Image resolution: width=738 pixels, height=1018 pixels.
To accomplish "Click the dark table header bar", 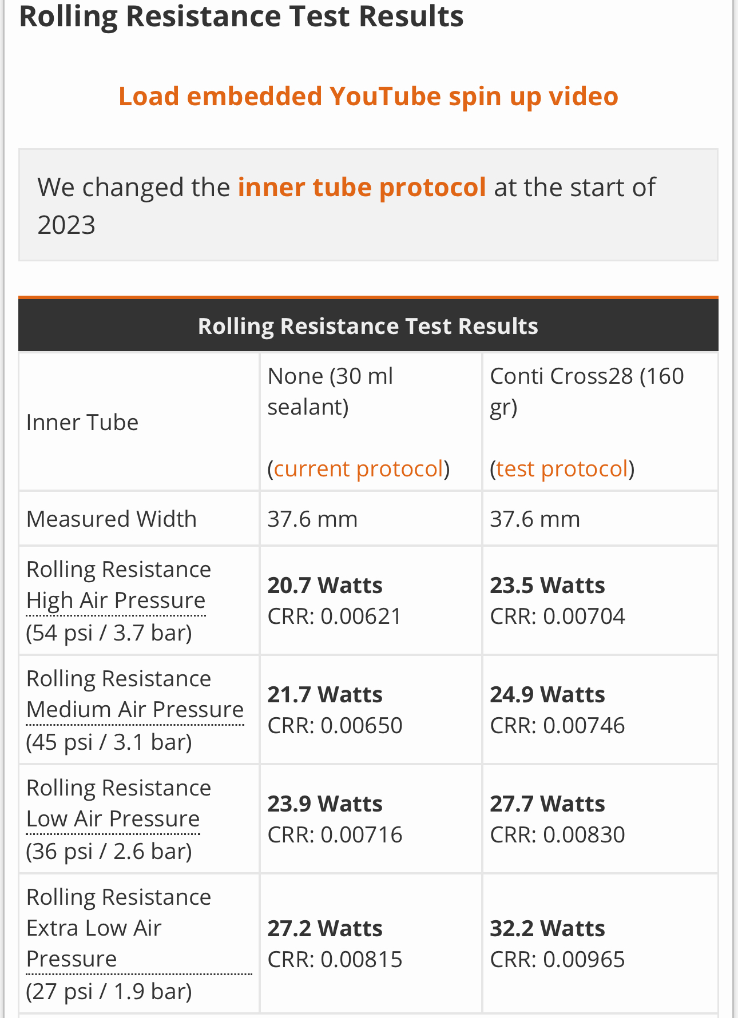I will pos(368,326).
